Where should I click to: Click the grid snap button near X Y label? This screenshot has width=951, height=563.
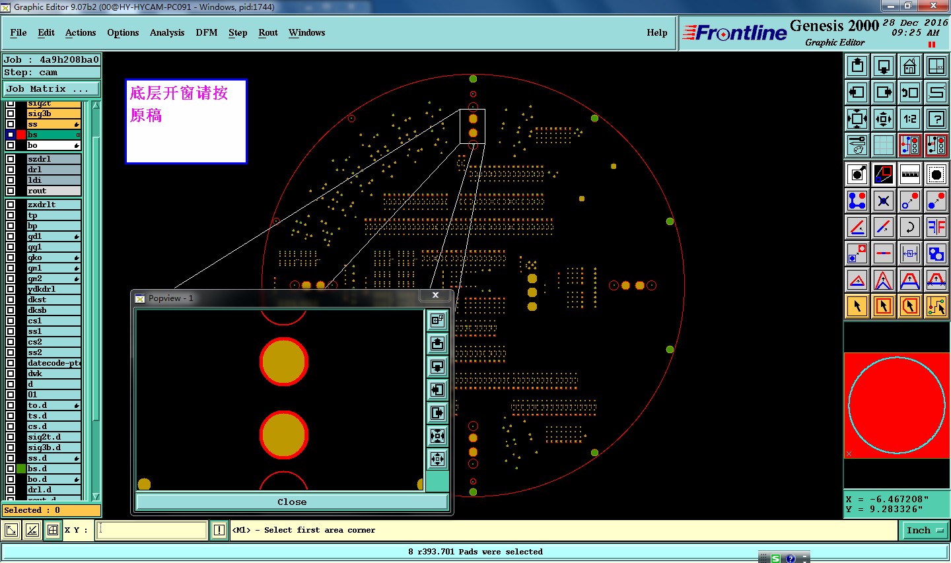53,530
